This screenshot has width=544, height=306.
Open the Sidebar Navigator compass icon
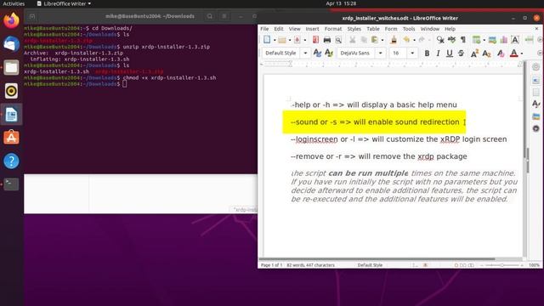[x=536, y=128]
